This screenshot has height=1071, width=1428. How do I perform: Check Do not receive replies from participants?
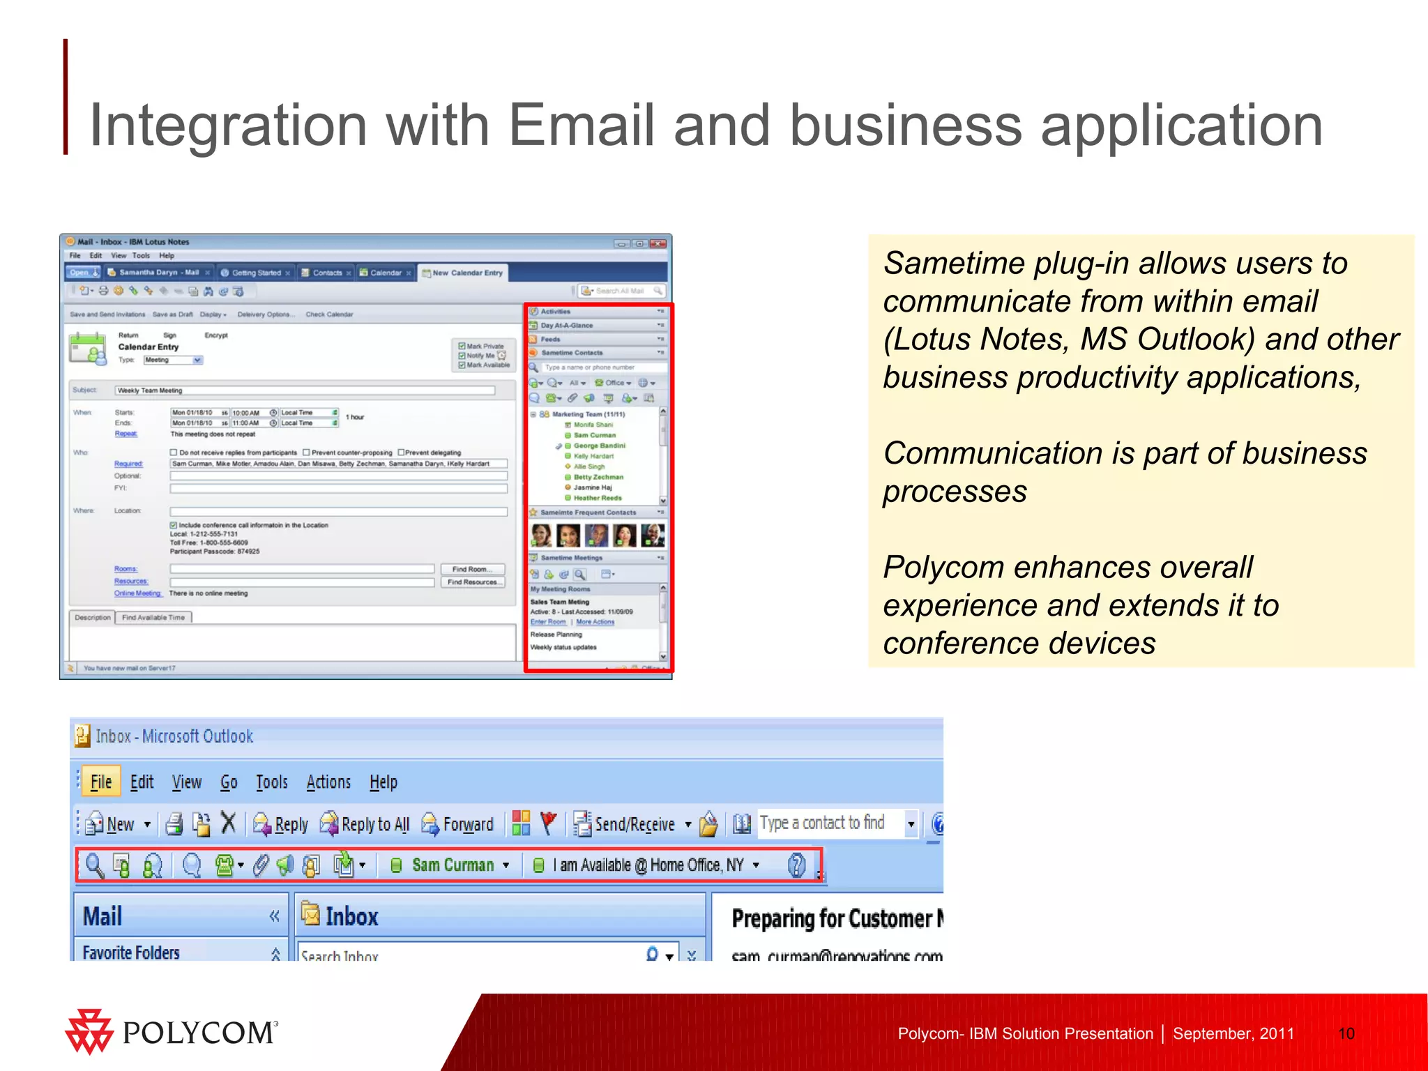click(x=174, y=453)
